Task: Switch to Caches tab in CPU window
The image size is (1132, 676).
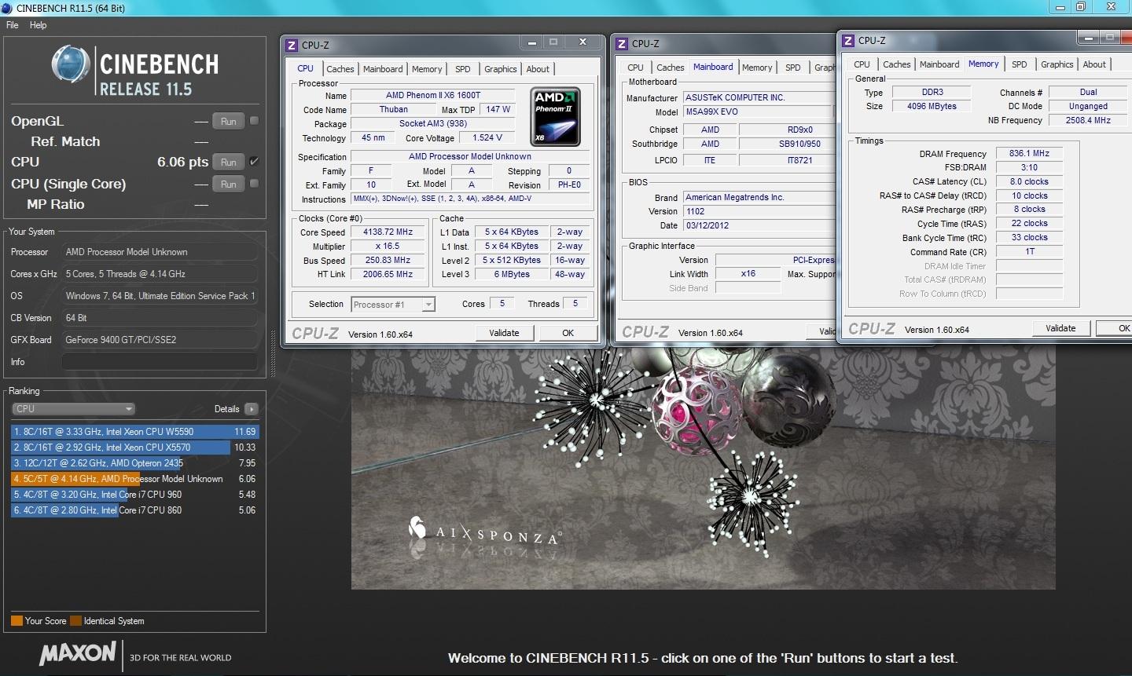Action: (x=340, y=69)
